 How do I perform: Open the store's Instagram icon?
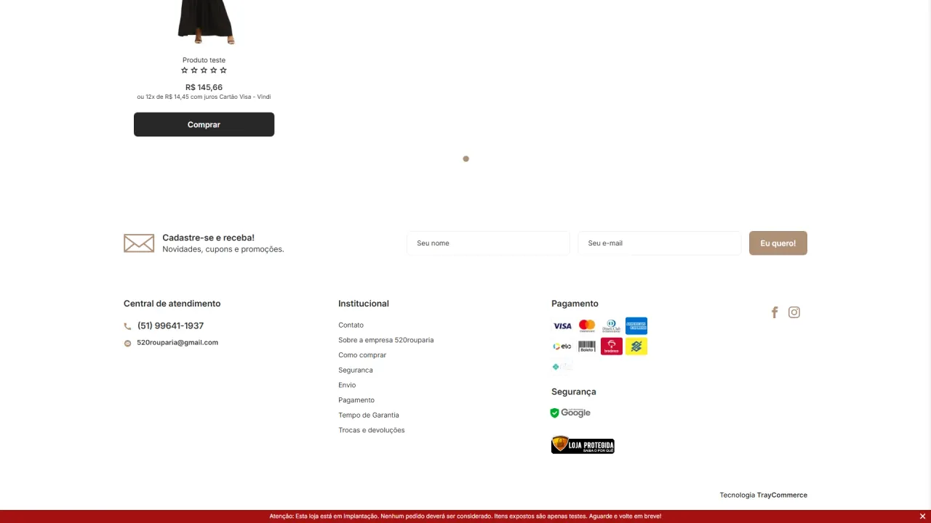point(794,312)
